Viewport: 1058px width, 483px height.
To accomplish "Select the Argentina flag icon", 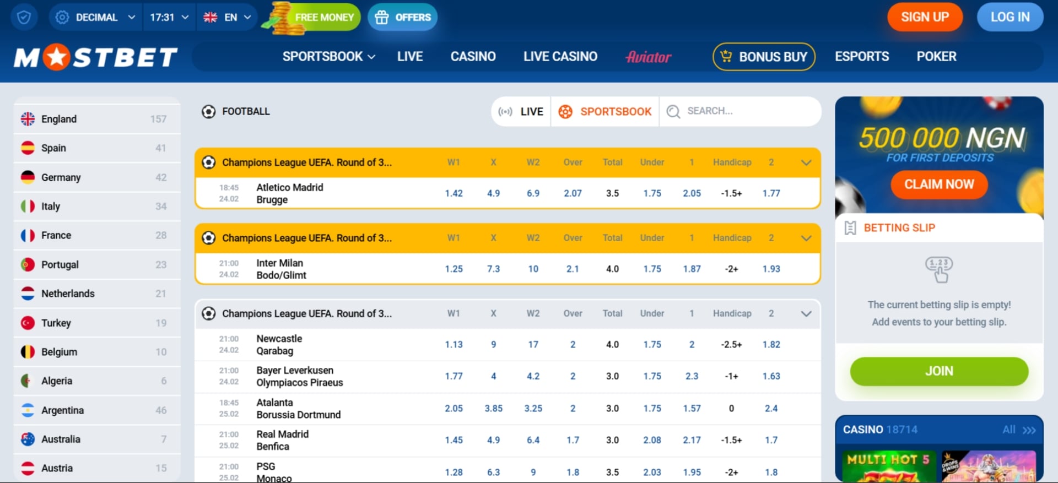I will pyautogui.click(x=28, y=410).
